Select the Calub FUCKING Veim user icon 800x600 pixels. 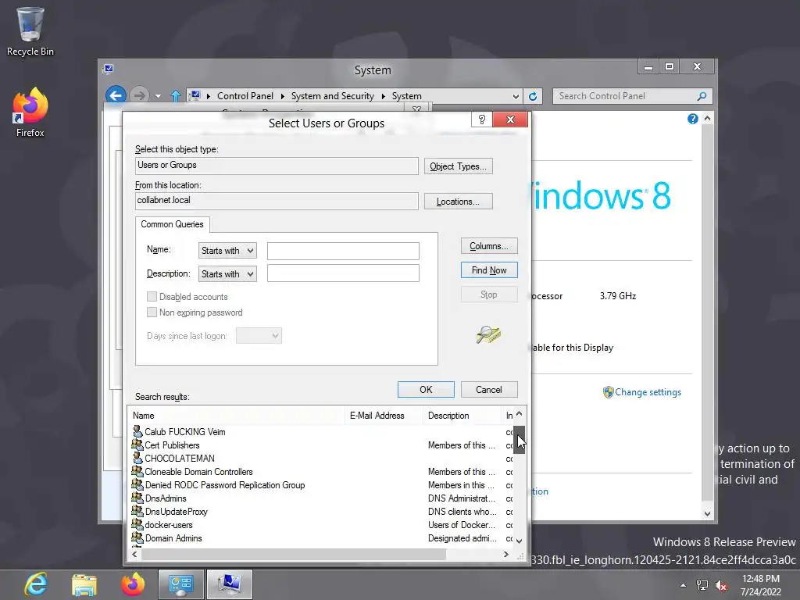click(137, 431)
